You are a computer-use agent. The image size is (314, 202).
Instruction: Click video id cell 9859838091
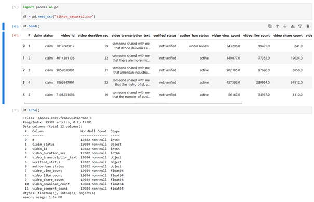click(65, 70)
